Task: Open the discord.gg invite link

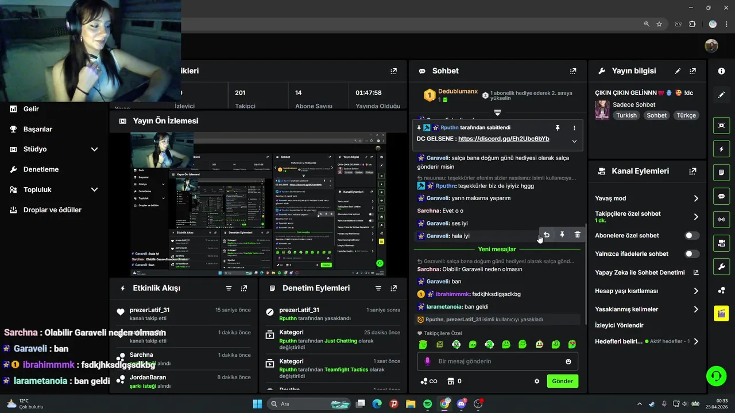Action: (504, 139)
